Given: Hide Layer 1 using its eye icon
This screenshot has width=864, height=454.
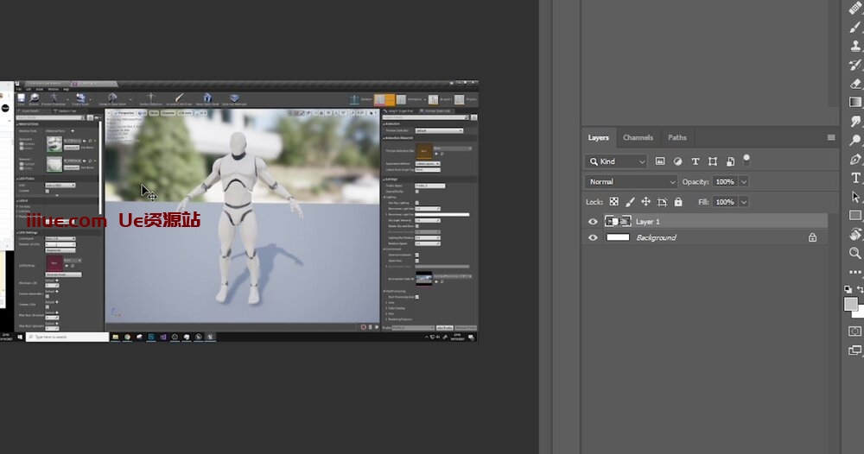Looking at the screenshot, I should coord(593,222).
